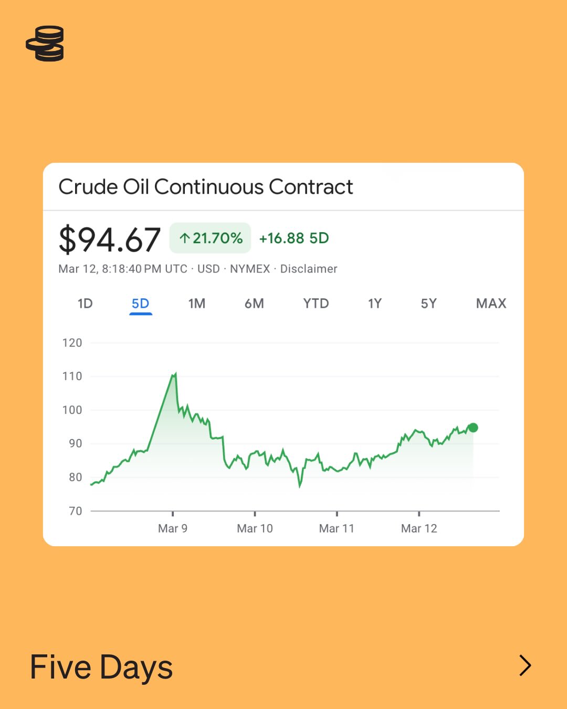Click the stacked coins logo icon
The height and width of the screenshot is (709, 567).
[x=45, y=44]
